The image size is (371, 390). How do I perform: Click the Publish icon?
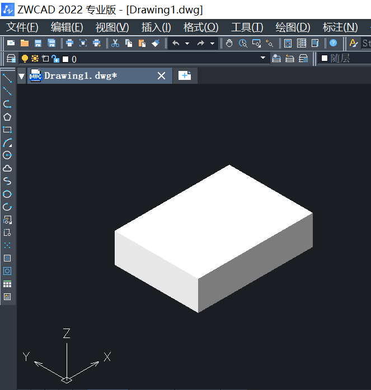pyautogui.click(x=97, y=43)
